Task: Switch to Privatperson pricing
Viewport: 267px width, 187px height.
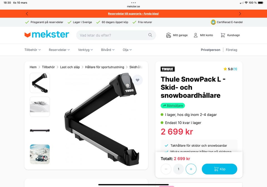Action: 211,50
